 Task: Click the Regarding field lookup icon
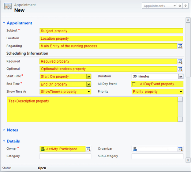click(180, 46)
